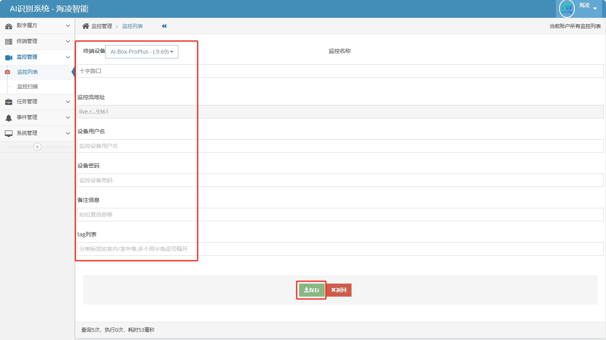
Task: Click the 系统管理 monitor icon
Action: pyautogui.click(x=9, y=133)
